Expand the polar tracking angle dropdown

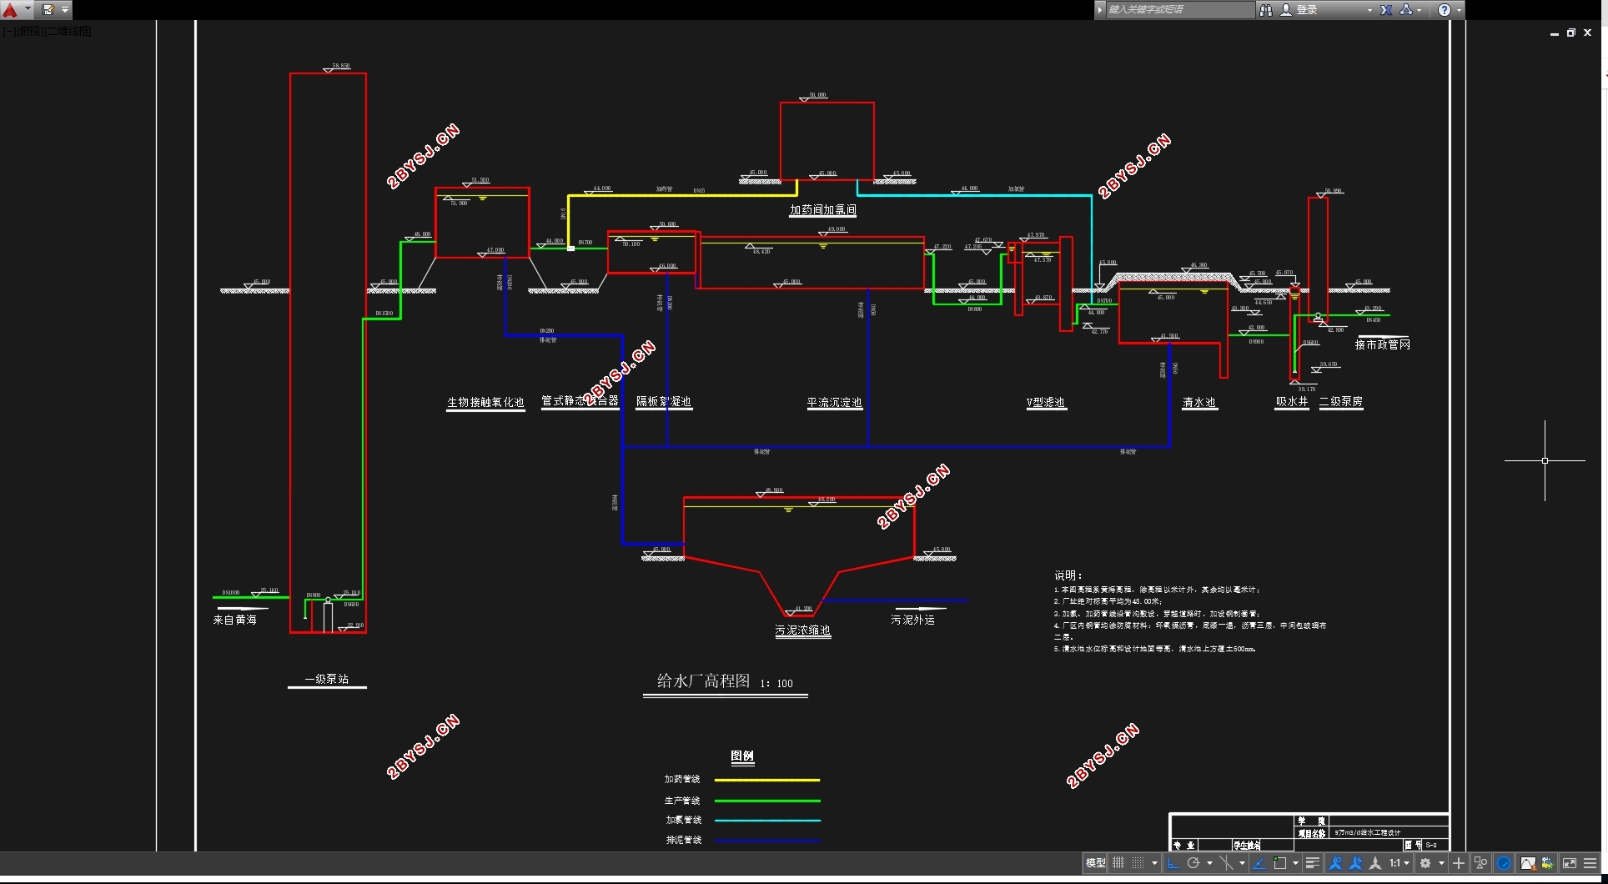click(x=1210, y=863)
